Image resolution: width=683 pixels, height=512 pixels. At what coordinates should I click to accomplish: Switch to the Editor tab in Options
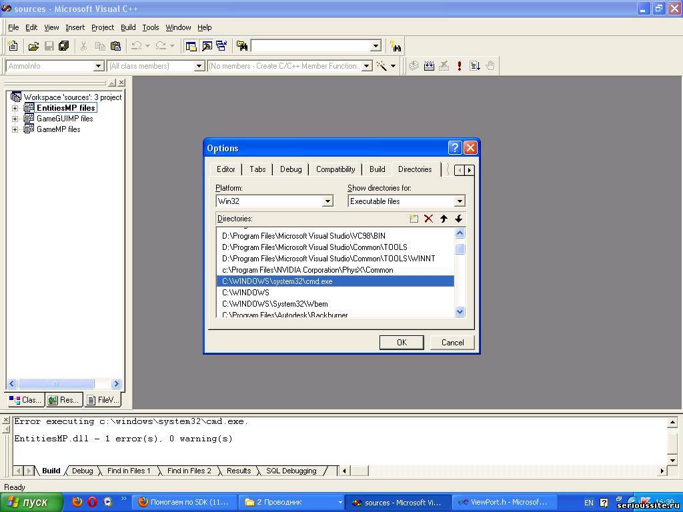225,169
